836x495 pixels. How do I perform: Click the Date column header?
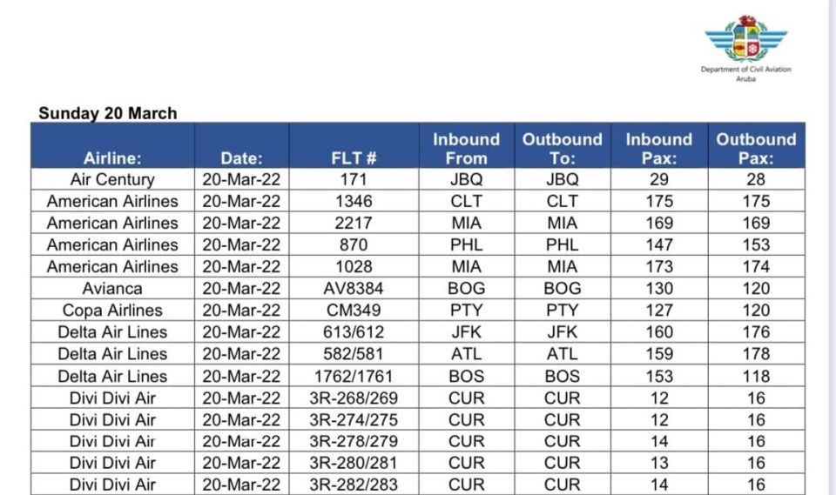[241, 158]
